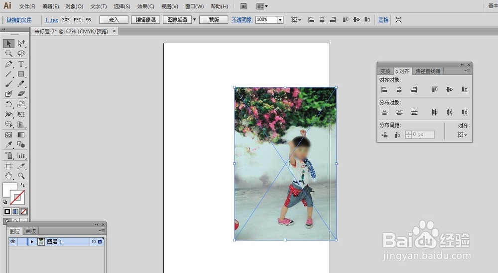This screenshot has height=273, width=498.
Task: Set the None color mode below the swatches
Action: click(x=23, y=211)
